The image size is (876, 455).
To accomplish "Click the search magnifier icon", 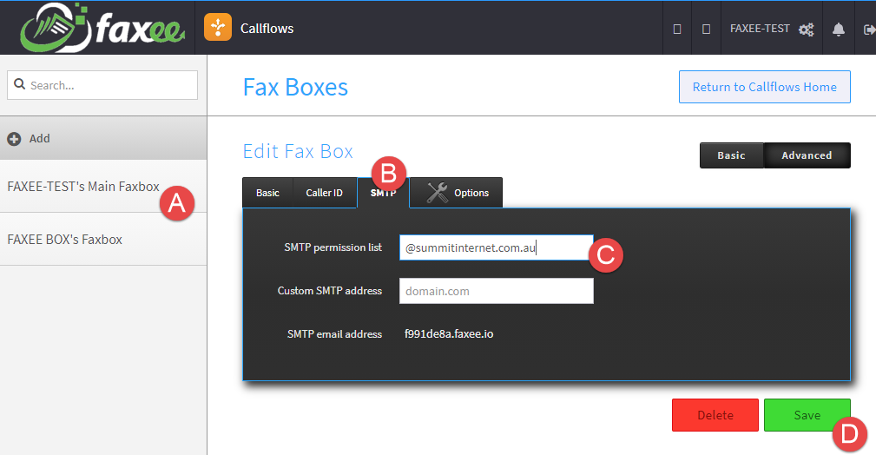I will [20, 84].
